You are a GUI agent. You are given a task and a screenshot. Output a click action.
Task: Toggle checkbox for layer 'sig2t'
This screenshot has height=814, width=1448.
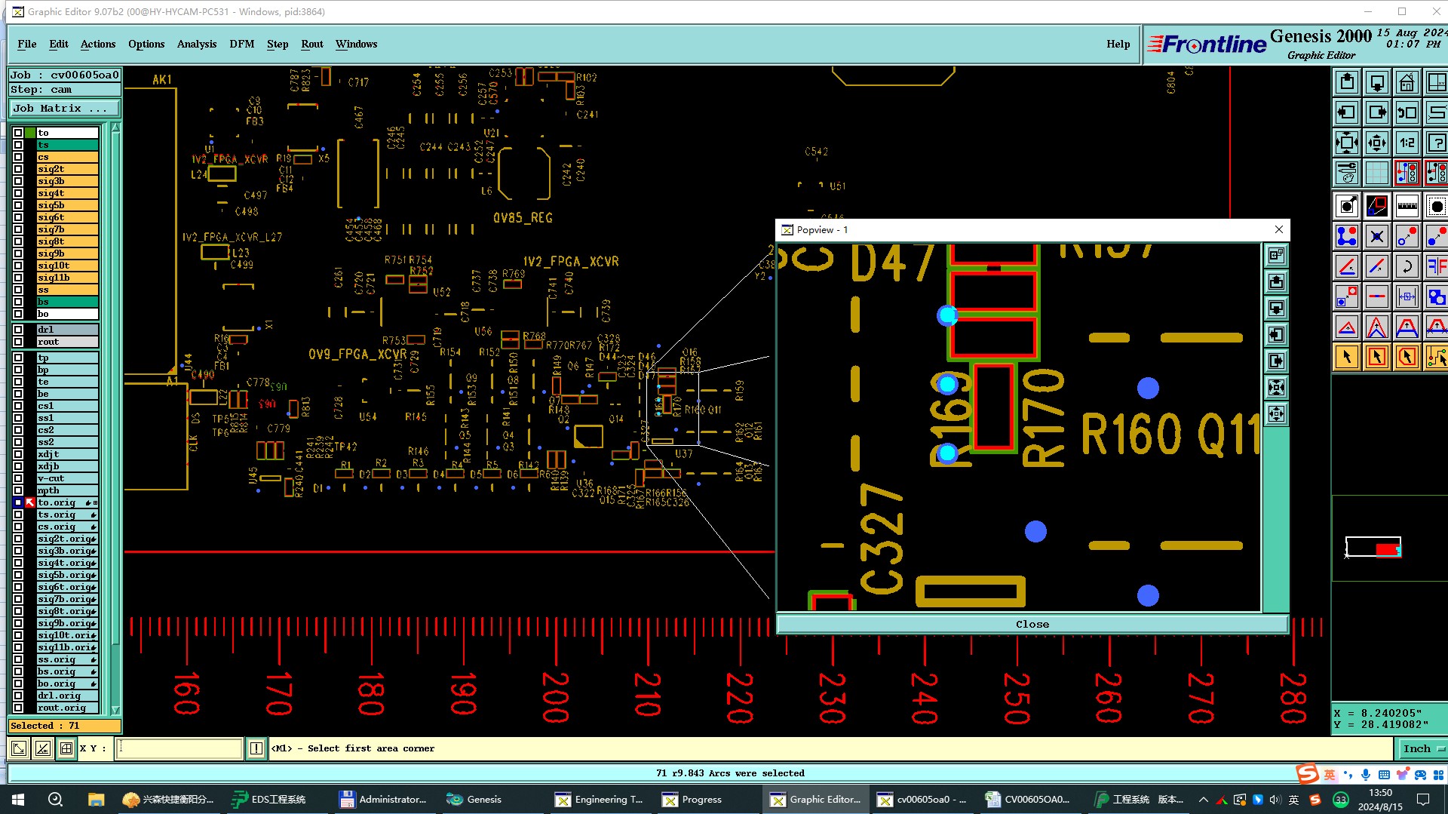tap(18, 169)
